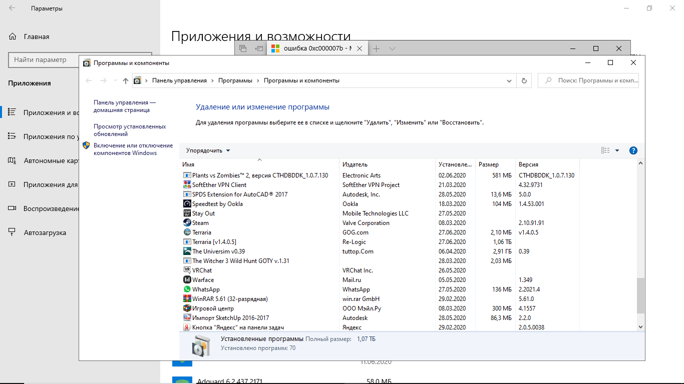
Task: Click the Warface program icon
Action: pyautogui.click(x=187, y=280)
